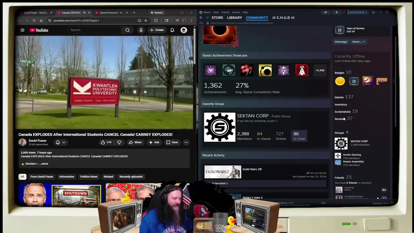Click the YouTube search magnifier button
The height and width of the screenshot is (233, 414).
pos(127,30)
